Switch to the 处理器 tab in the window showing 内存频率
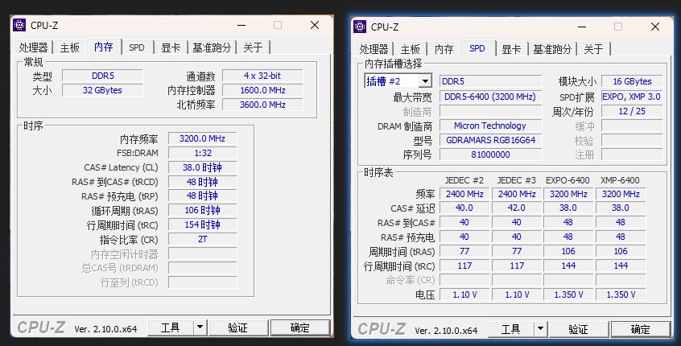681x346 pixels. 34,47
